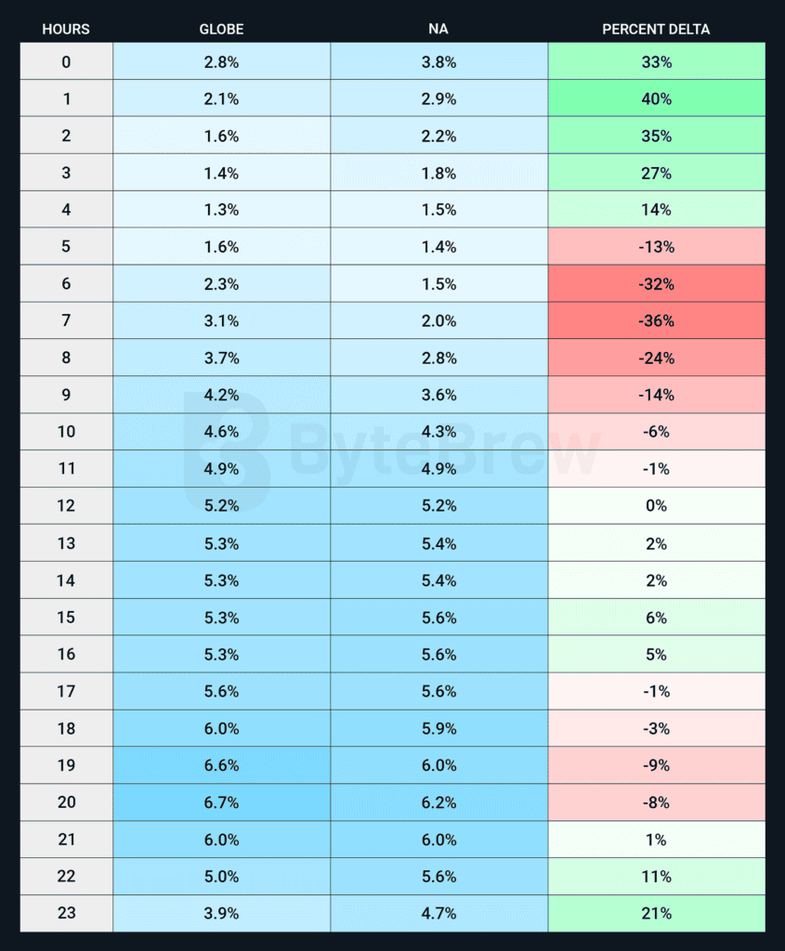Image resolution: width=785 pixels, height=951 pixels.
Task: Click the HOURS column header
Action: point(66,29)
